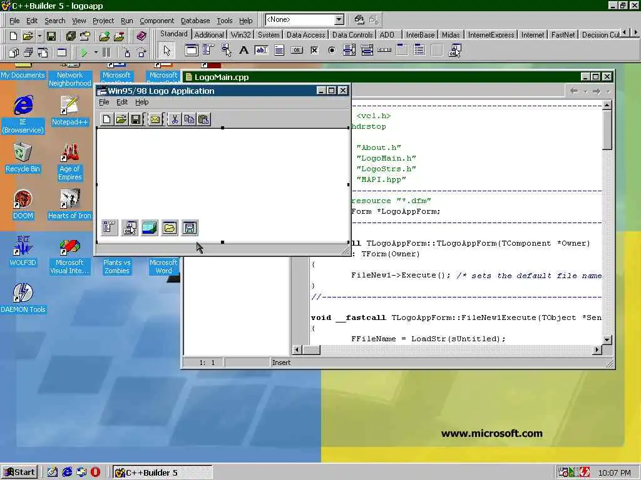Click the Step Over icon

tap(141, 52)
